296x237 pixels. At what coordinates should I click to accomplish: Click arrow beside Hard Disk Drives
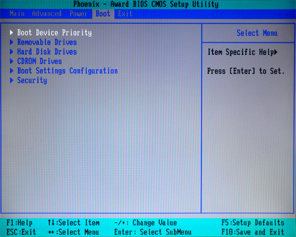(11, 52)
